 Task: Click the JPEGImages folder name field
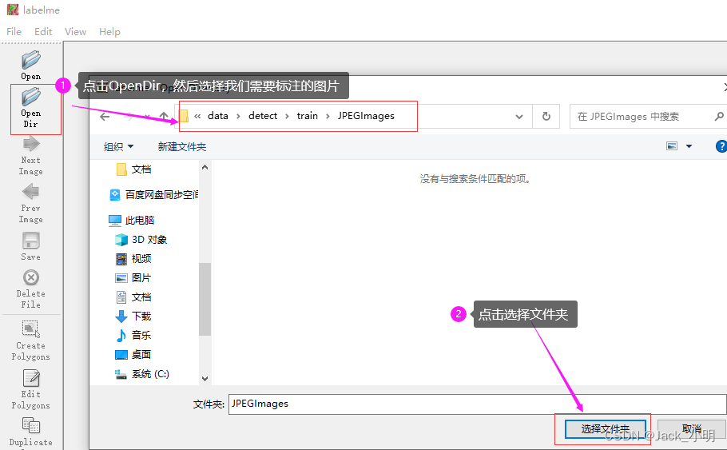[x=478, y=404]
